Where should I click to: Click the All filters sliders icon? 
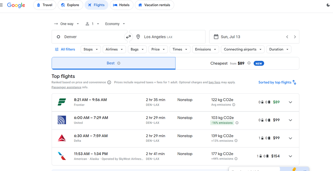(x=57, y=49)
